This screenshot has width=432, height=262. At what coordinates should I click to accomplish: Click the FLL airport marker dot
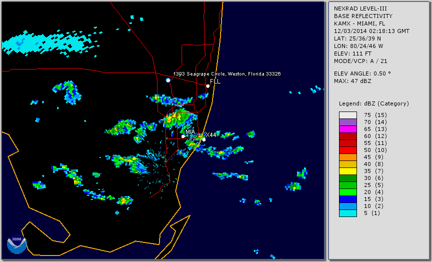(207, 86)
